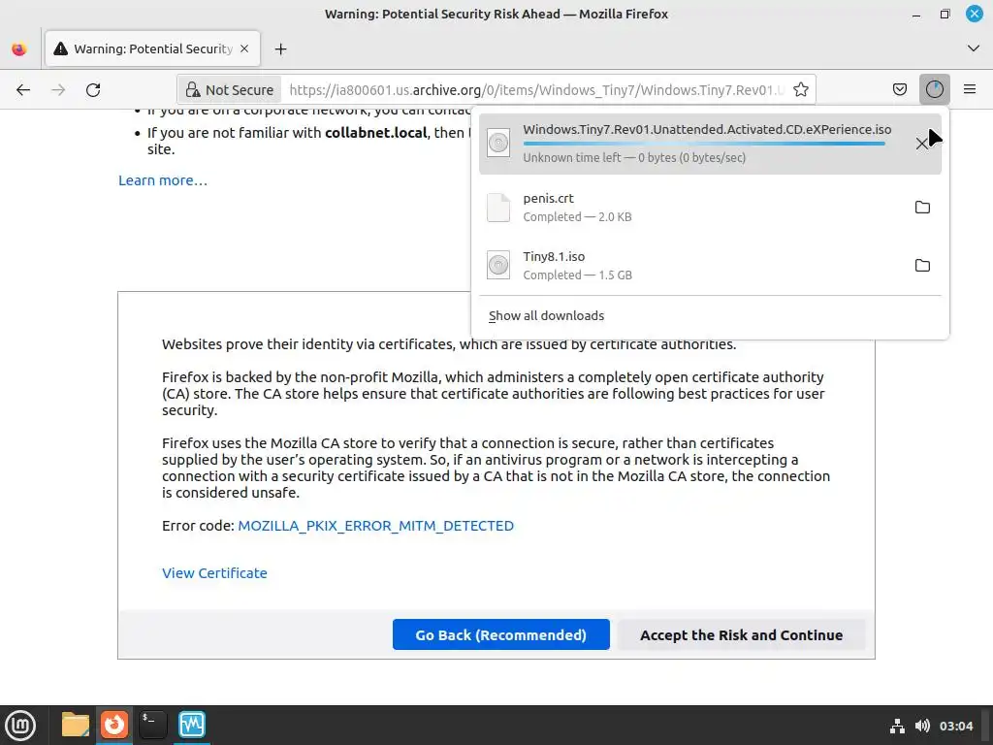Click Go Back (Recommended) button

click(501, 634)
